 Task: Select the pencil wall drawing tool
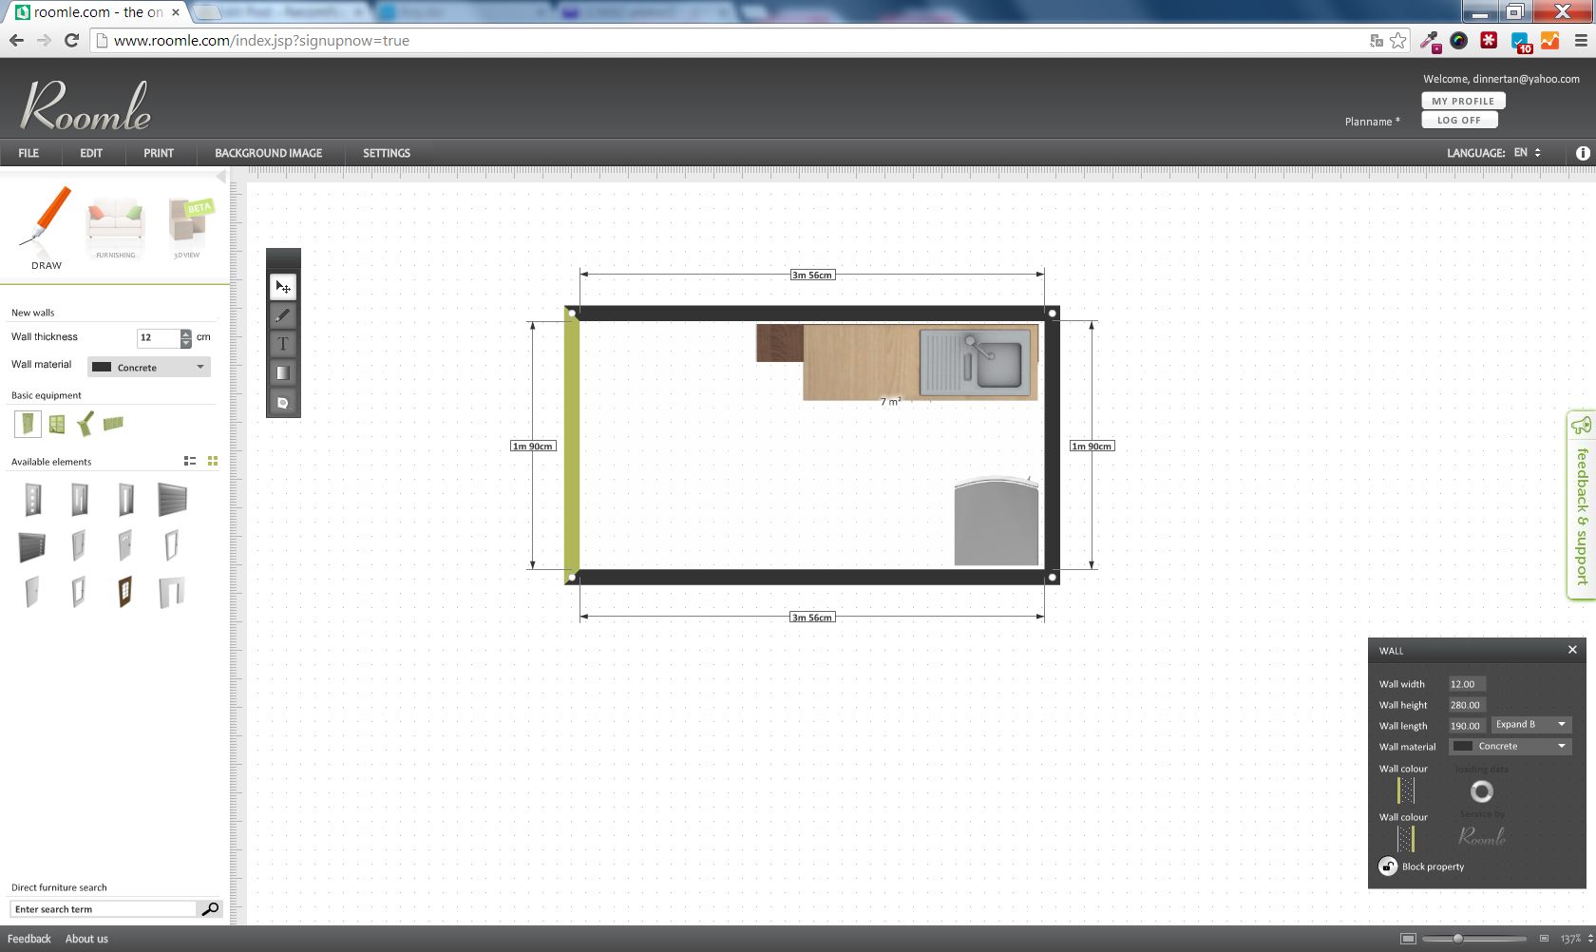point(283,315)
